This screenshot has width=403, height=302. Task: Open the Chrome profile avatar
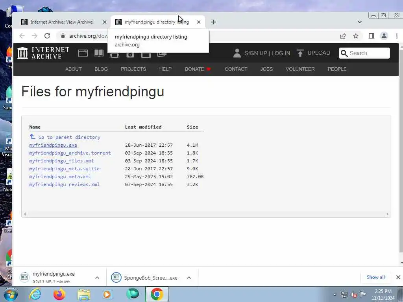pos(384,36)
